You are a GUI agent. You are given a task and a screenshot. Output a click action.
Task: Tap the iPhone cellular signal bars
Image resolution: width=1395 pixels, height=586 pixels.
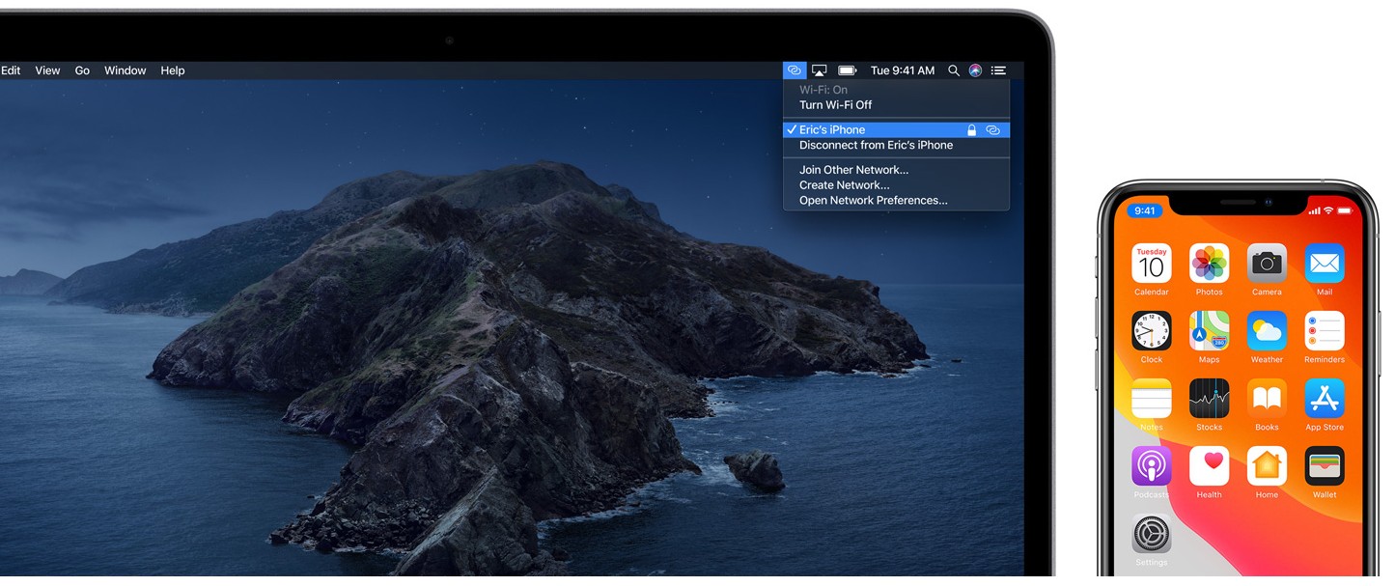tap(1314, 210)
